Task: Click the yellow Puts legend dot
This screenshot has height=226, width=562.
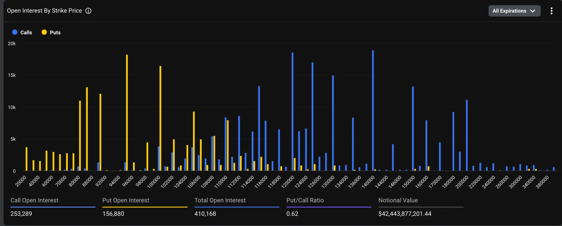Action: coord(44,32)
